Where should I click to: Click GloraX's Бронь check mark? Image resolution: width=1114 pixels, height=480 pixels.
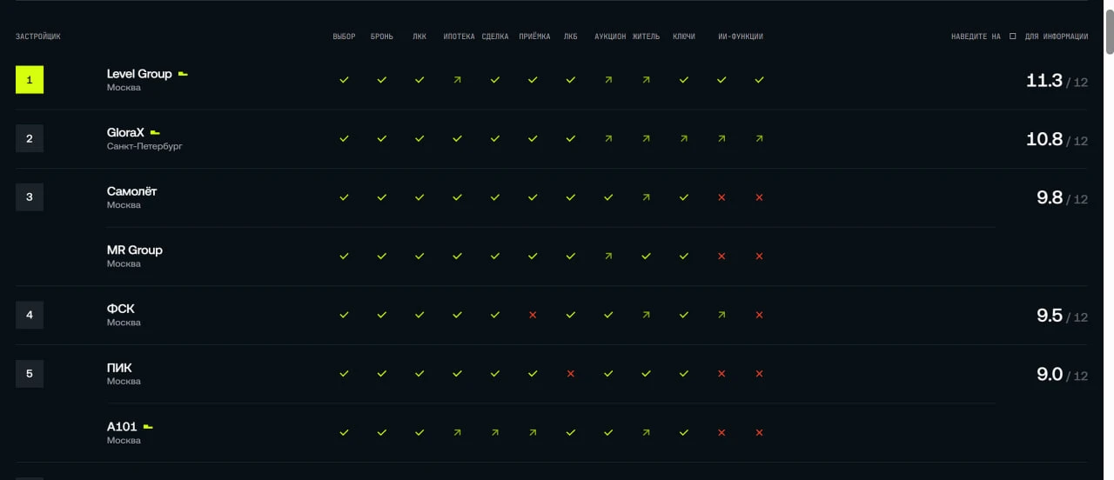[x=381, y=138]
